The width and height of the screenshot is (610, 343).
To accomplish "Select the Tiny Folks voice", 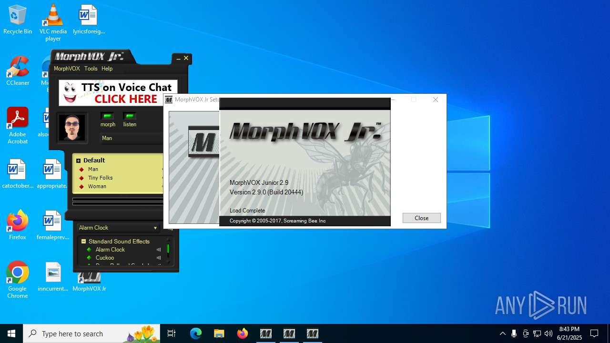I will (x=100, y=178).
